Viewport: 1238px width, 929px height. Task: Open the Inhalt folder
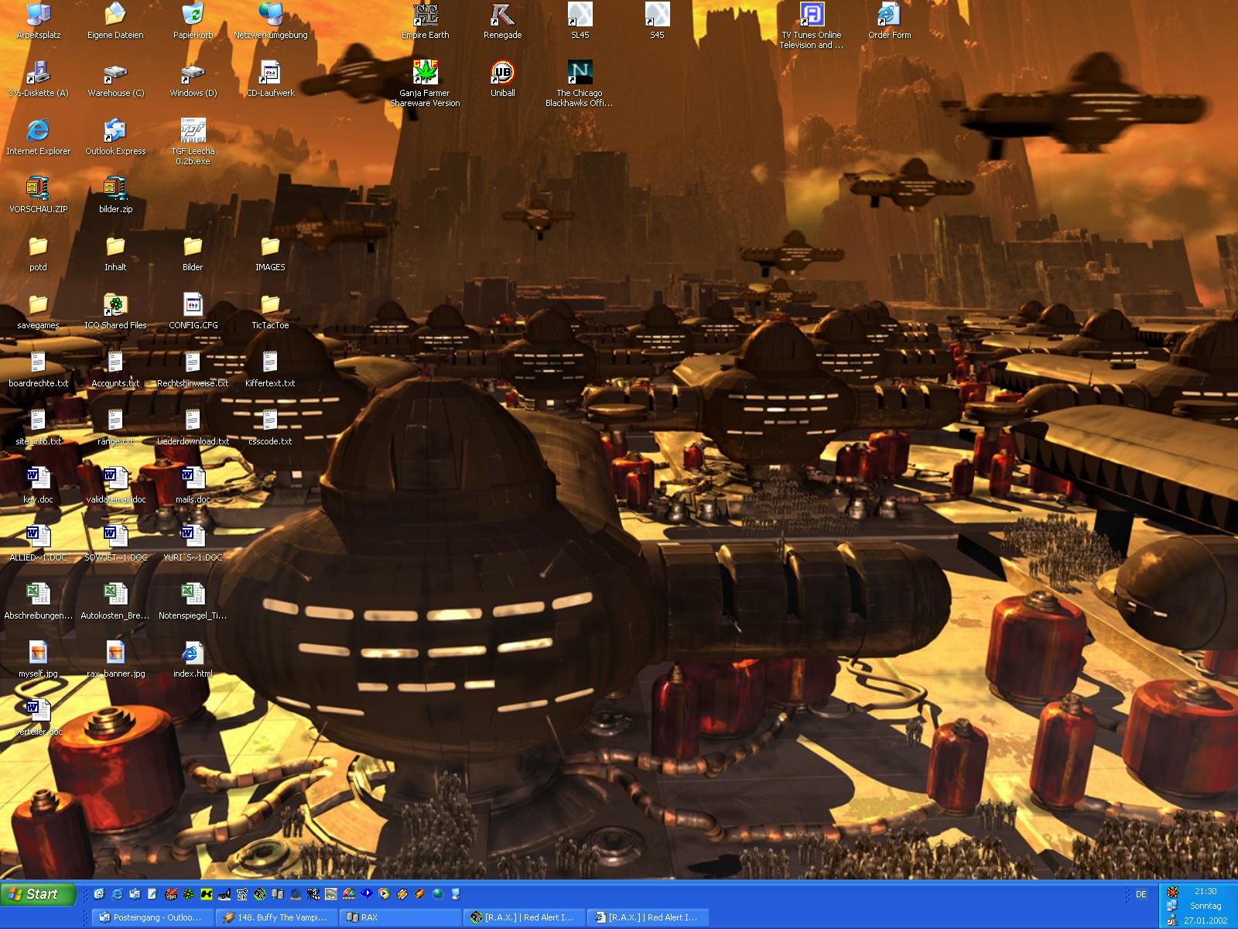tap(115, 254)
